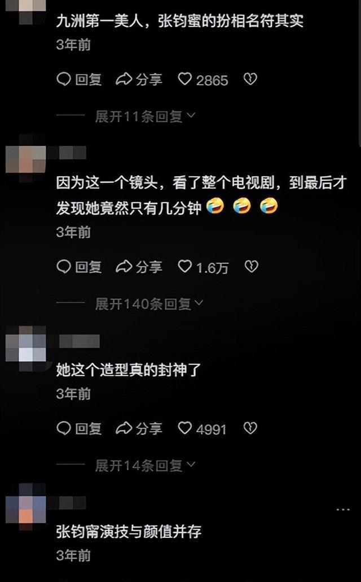Expand 展开14条回复 replies

coord(145,465)
